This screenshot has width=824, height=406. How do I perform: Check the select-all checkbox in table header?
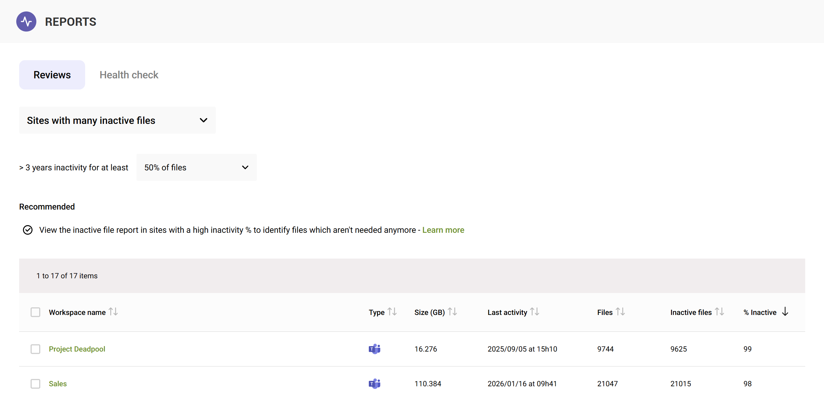(35, 312)
